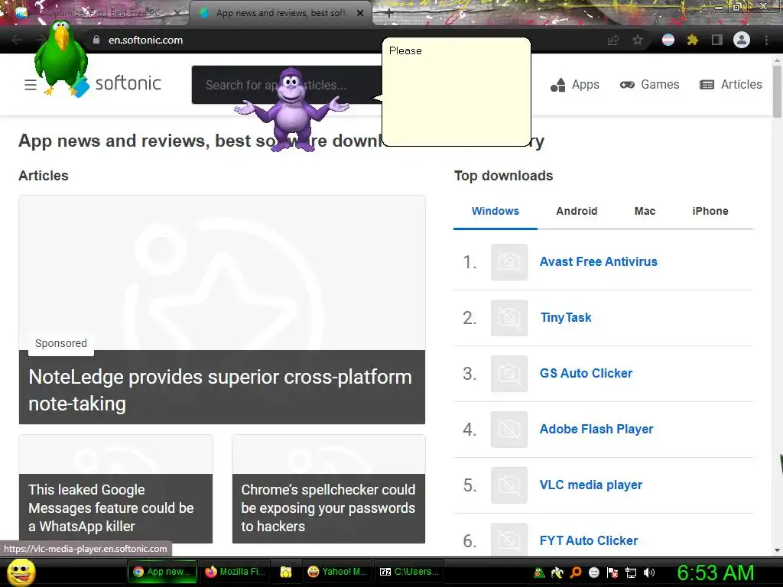Go back with the browser back arrow
The image size is (783, 587).
pyautogui.click(x=17, y=40)
